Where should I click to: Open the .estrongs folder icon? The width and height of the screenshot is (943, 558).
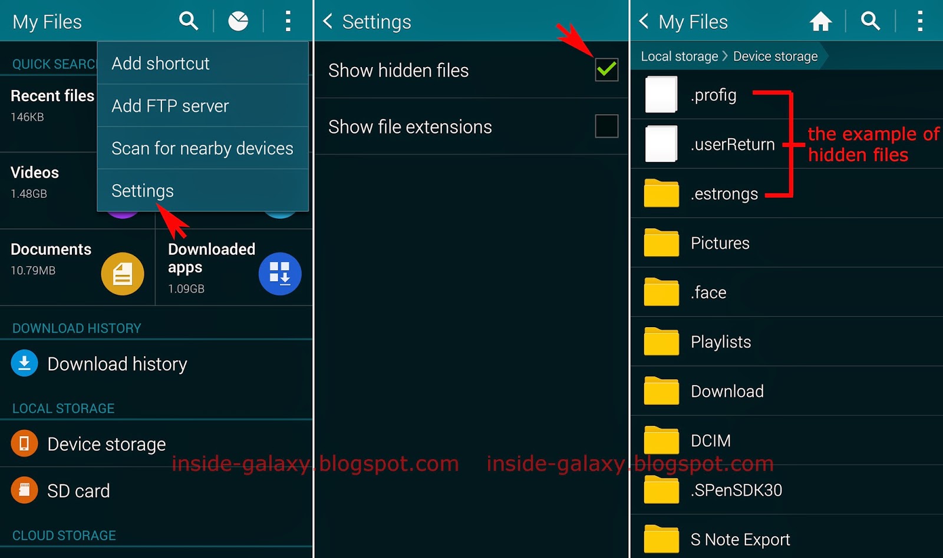661,193
